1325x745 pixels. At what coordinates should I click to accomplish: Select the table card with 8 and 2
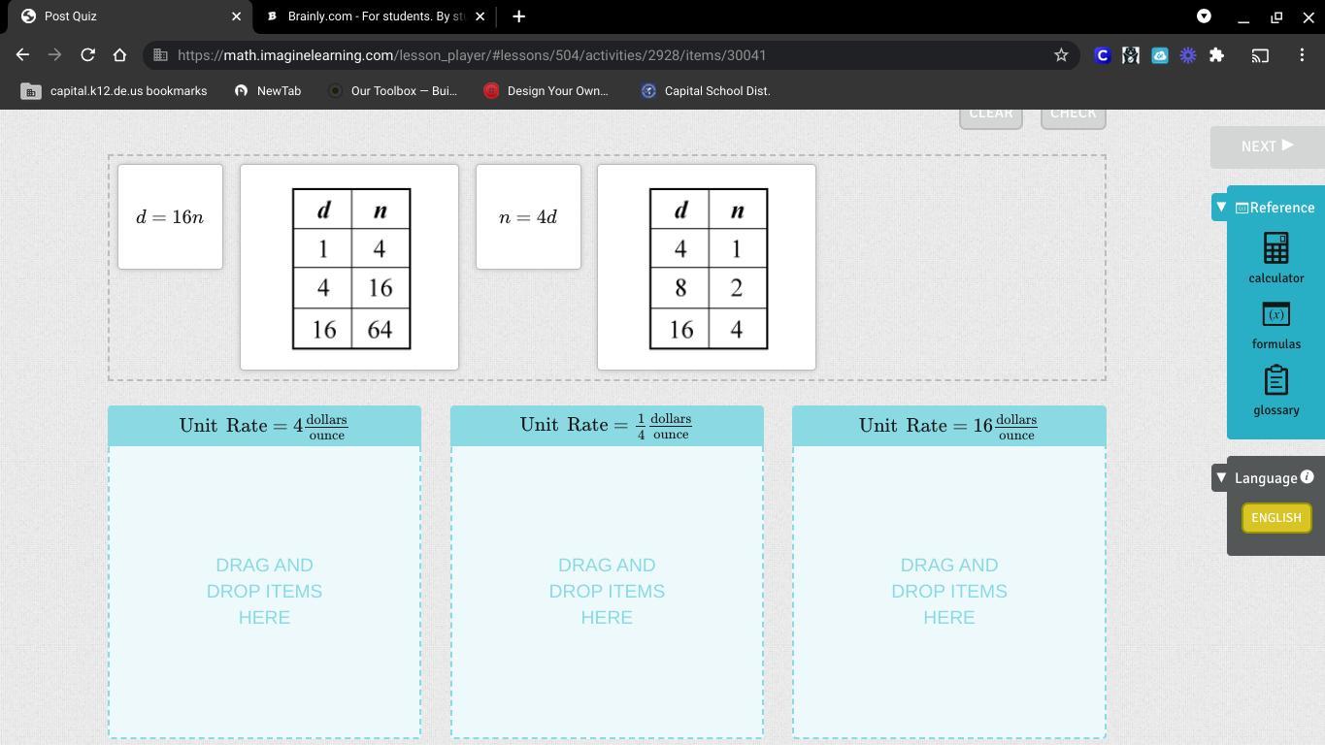click(707, 267)
